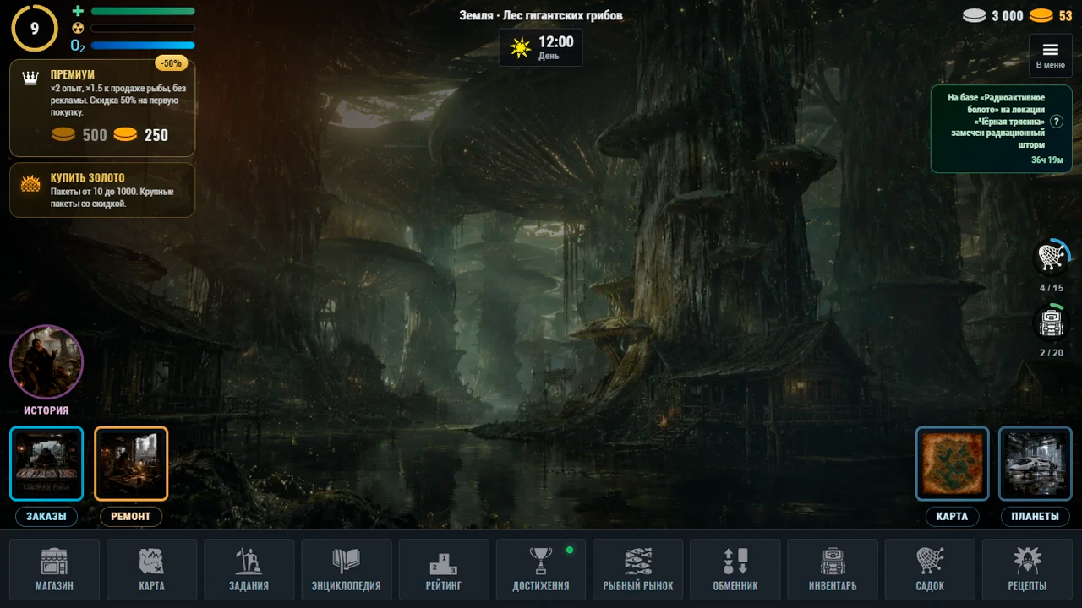Click the 500 crossed-out premium price
This screenshot has height=608, width=1082.
coord(95,135)
